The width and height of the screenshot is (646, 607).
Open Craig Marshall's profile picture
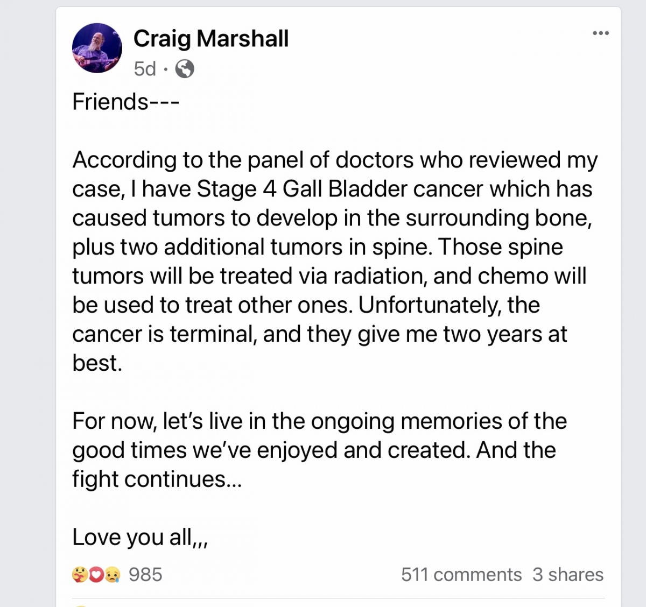click(97, 48)
